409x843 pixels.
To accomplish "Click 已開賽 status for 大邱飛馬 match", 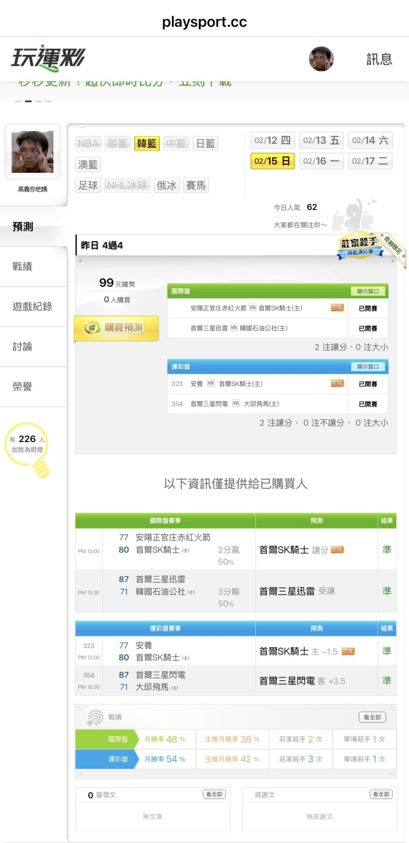I will [x=368, y=404].
